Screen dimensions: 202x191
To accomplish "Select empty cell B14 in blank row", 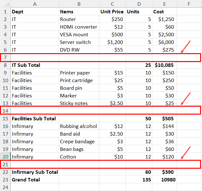I will coord(79,111).
